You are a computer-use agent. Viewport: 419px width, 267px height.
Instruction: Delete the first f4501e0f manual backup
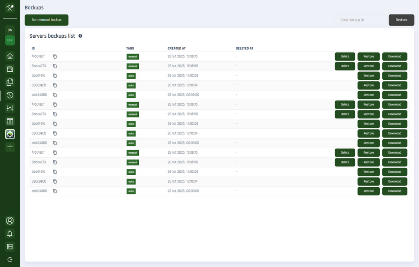coord(345,56)
